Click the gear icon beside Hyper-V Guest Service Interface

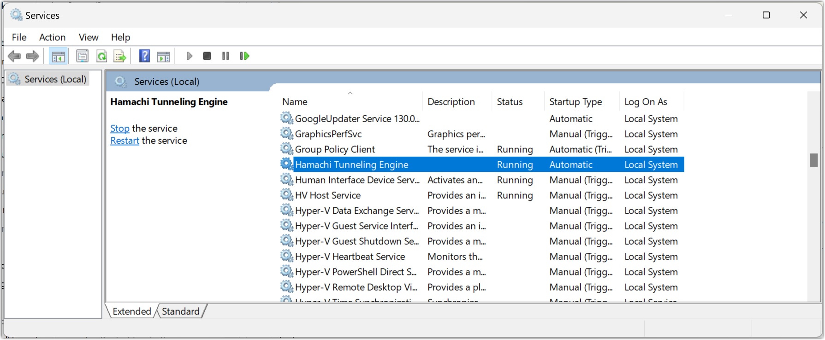click(x=287, y=225)
